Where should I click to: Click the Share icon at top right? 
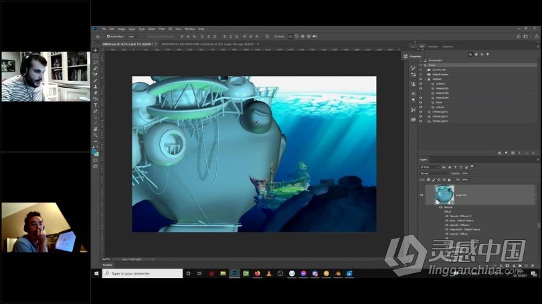click(x=537, y=36)
